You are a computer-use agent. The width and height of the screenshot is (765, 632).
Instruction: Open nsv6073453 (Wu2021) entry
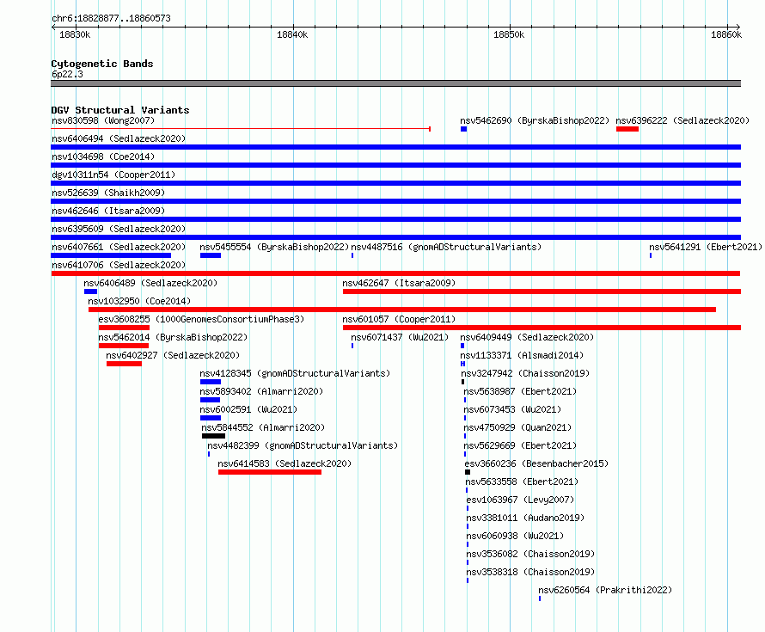(512, 409)
